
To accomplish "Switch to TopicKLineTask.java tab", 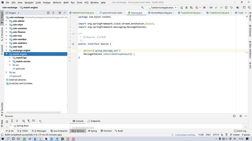I will pos(191,13).
